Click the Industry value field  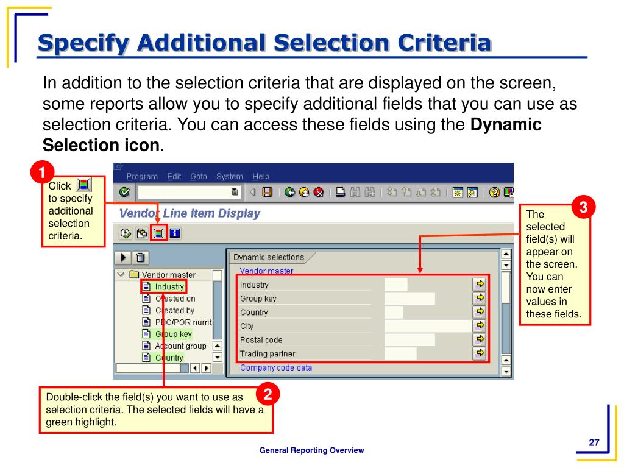[396, 284]
